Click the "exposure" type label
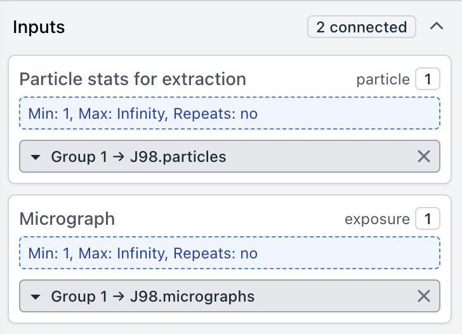This screenshot has height=334, width=462. pos(377,219)
